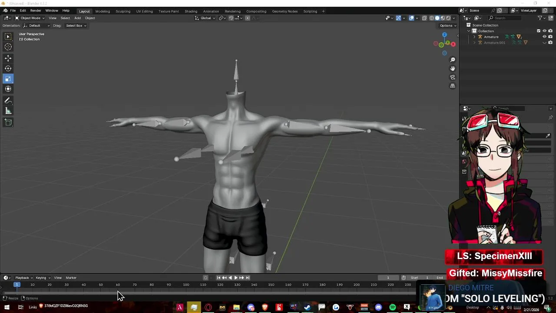Collapse the Collection tree item
The image size is (556, 313).
tap(469, 31)
